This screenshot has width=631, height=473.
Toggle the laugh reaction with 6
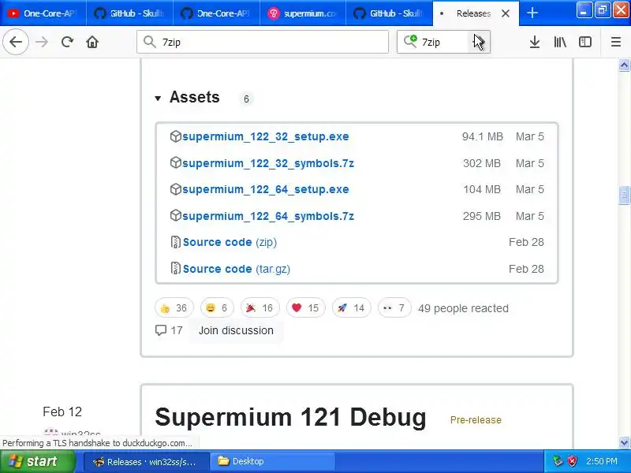217,308
